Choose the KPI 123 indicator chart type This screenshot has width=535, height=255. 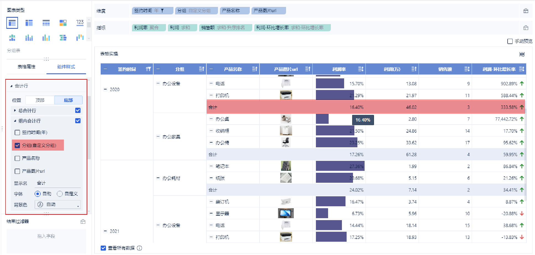pyautogui.click(x=80, y=23)
